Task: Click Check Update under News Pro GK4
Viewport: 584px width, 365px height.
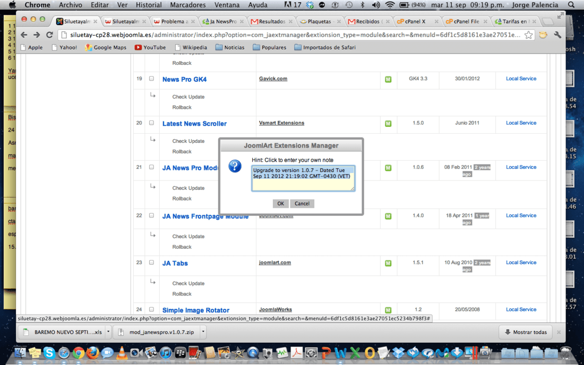Action: tap(188, 97)
